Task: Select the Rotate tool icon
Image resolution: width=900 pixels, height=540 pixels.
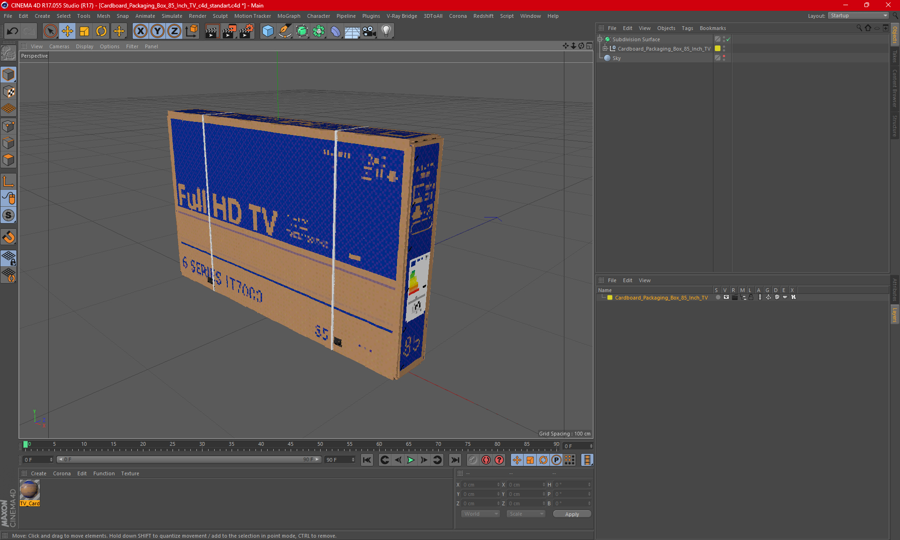Action: 101,31
